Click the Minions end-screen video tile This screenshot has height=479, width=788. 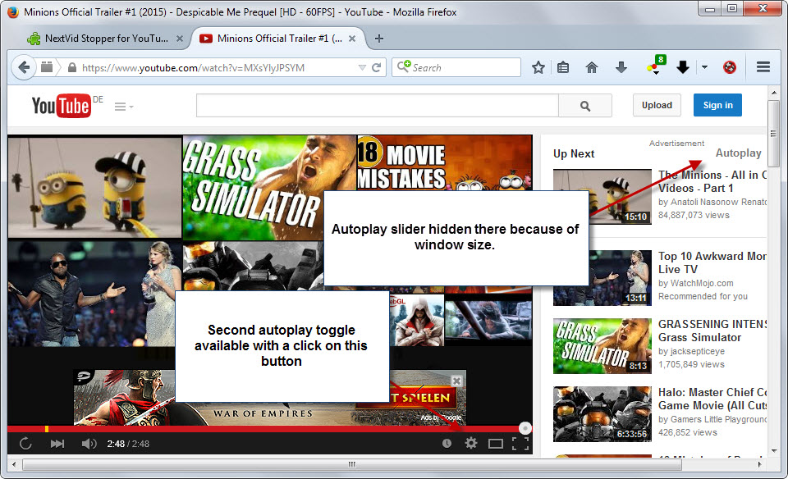[94, 187]
